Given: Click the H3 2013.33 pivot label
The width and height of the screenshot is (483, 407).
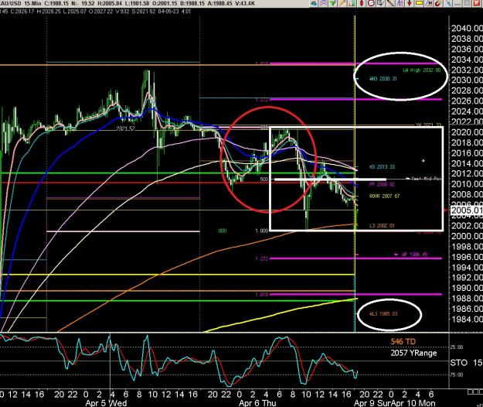Looking at the screenshot, I should coord(382,167).
